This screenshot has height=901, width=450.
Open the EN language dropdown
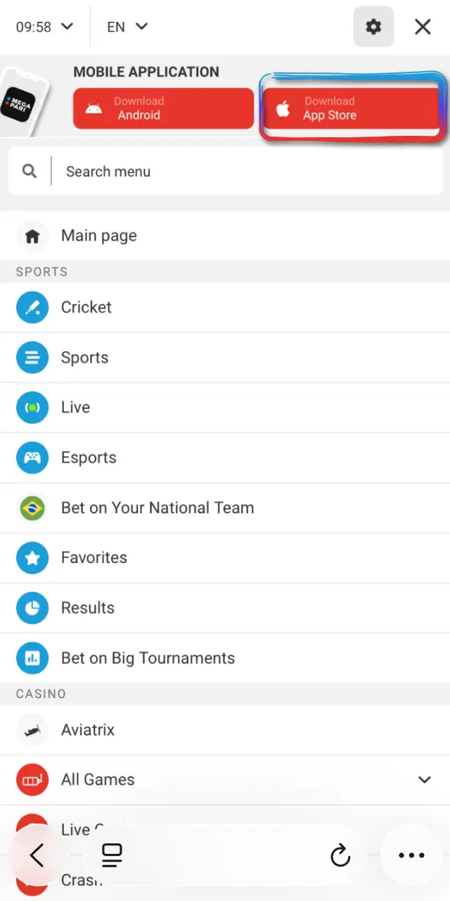[x=127, y=27]
